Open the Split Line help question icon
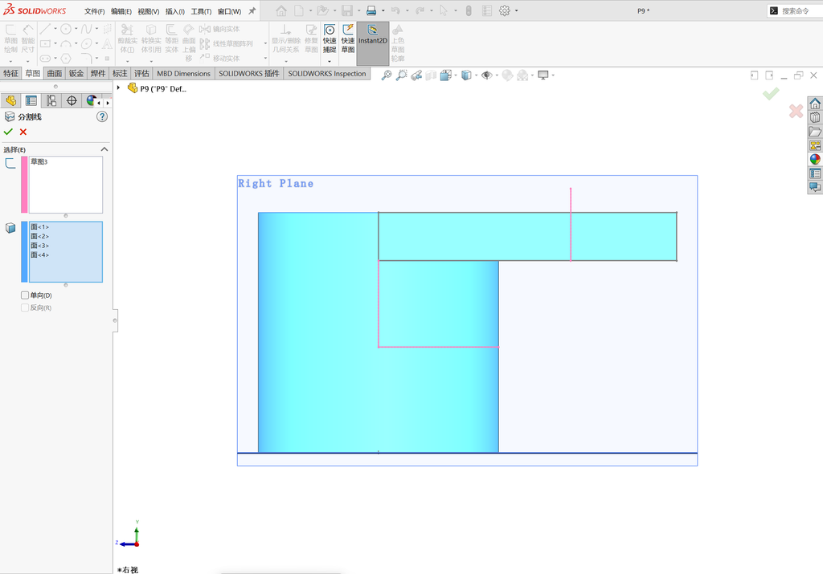The width and height of the screenshot is (823, 574). point(102,117)
